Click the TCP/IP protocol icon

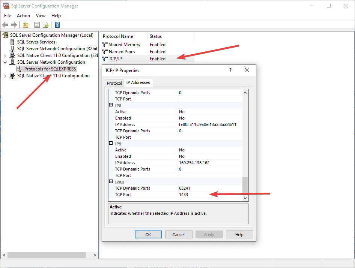(x=105, y=59)
